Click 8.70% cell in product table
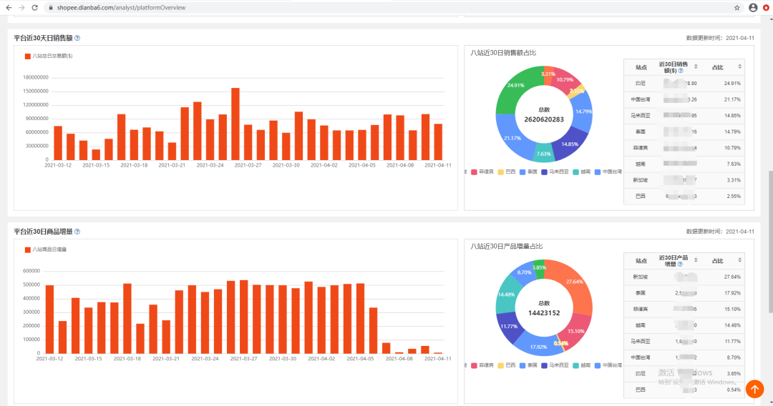 pyautogui.click(x=734, y=358)
